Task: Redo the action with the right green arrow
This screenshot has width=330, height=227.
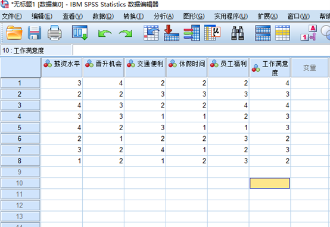Action: click(126, 33)
